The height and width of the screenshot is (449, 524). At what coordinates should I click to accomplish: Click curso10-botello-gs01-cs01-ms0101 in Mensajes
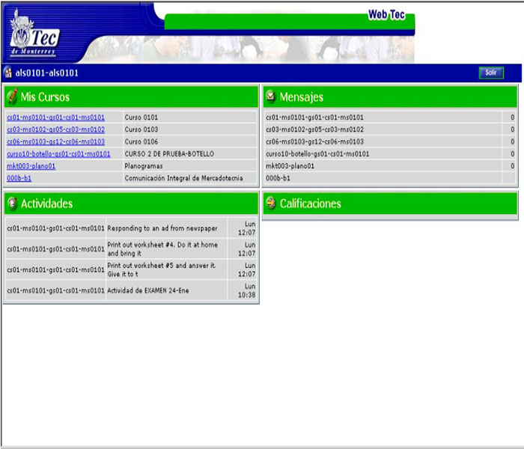click(x=317, y=153)
